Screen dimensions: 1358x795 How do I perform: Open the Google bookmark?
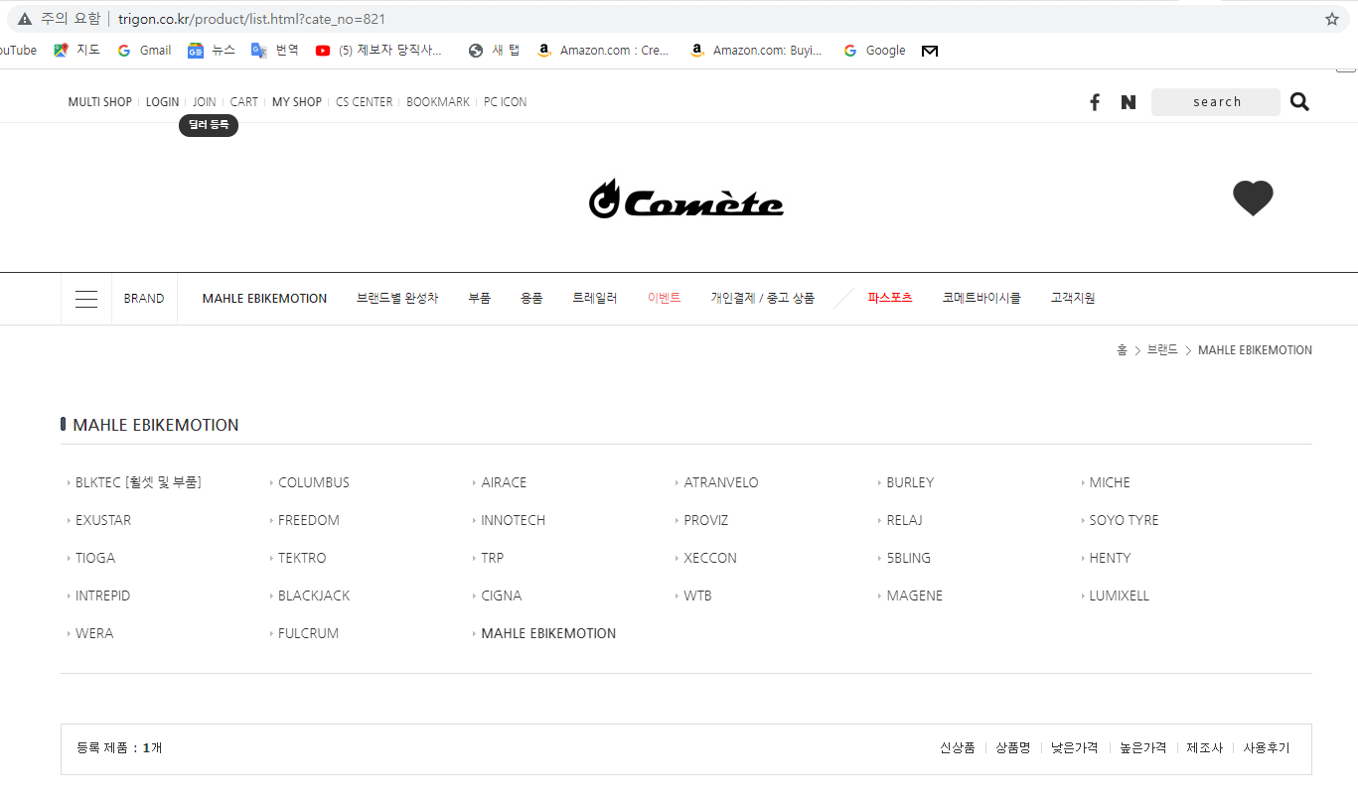tap(874, 51)
